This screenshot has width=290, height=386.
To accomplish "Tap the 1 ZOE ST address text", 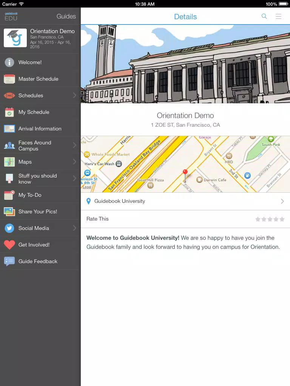I will (185, 125).
